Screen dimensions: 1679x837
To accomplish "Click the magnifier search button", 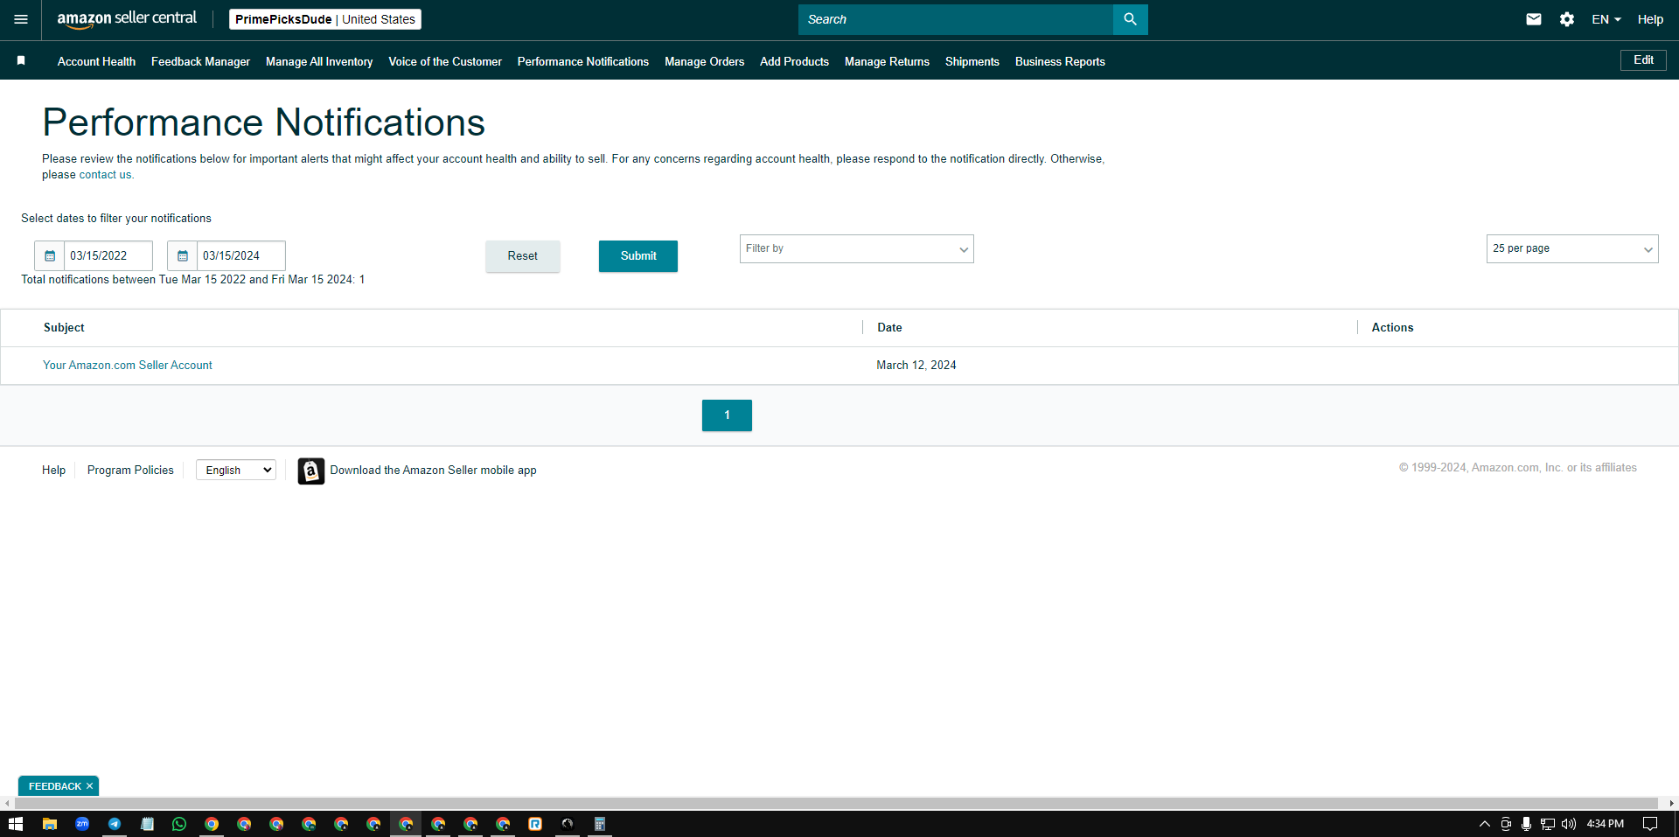I will pos(1130,19).
